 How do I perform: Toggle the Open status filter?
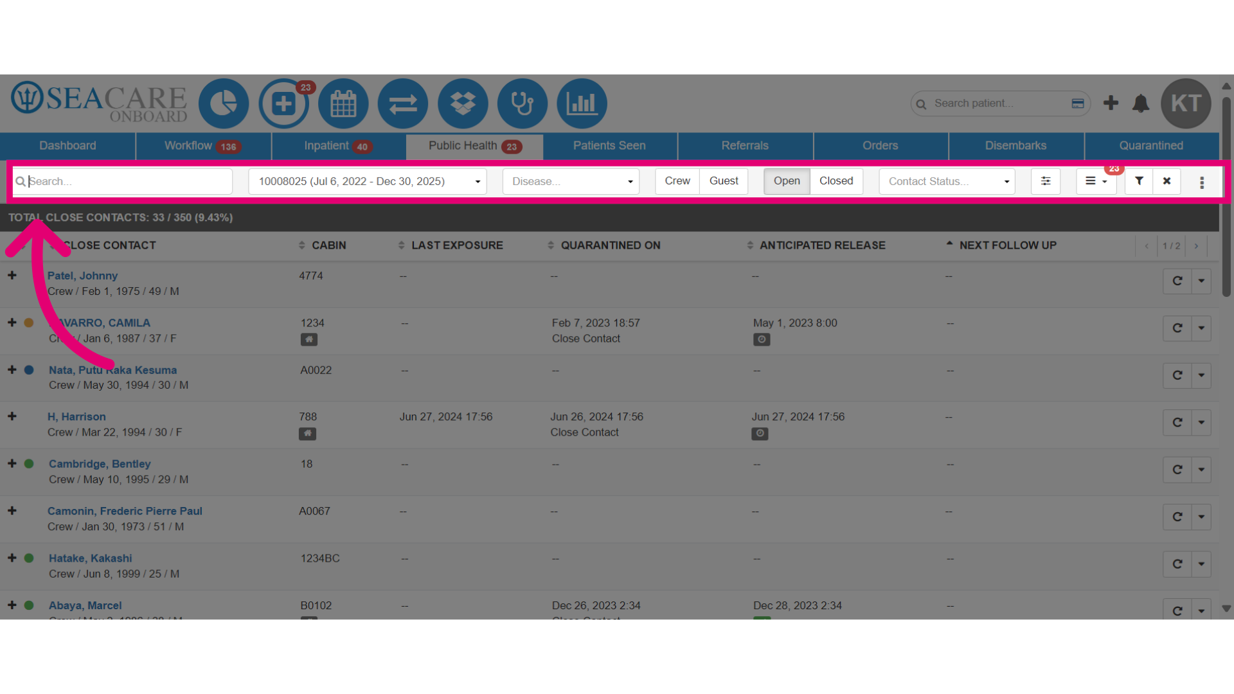(x=787, y=181)
